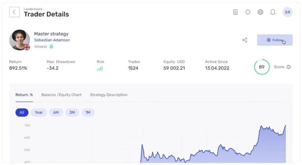Click the trader profile photo
The image size is (302, 165).
tap(20, 40)
